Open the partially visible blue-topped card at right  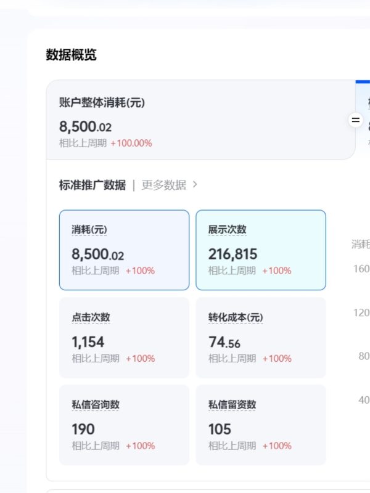[363, 120]
